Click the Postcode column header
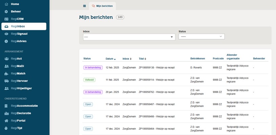Image resolution: width=276 pixels, height=135 pixels. [218, 59]
